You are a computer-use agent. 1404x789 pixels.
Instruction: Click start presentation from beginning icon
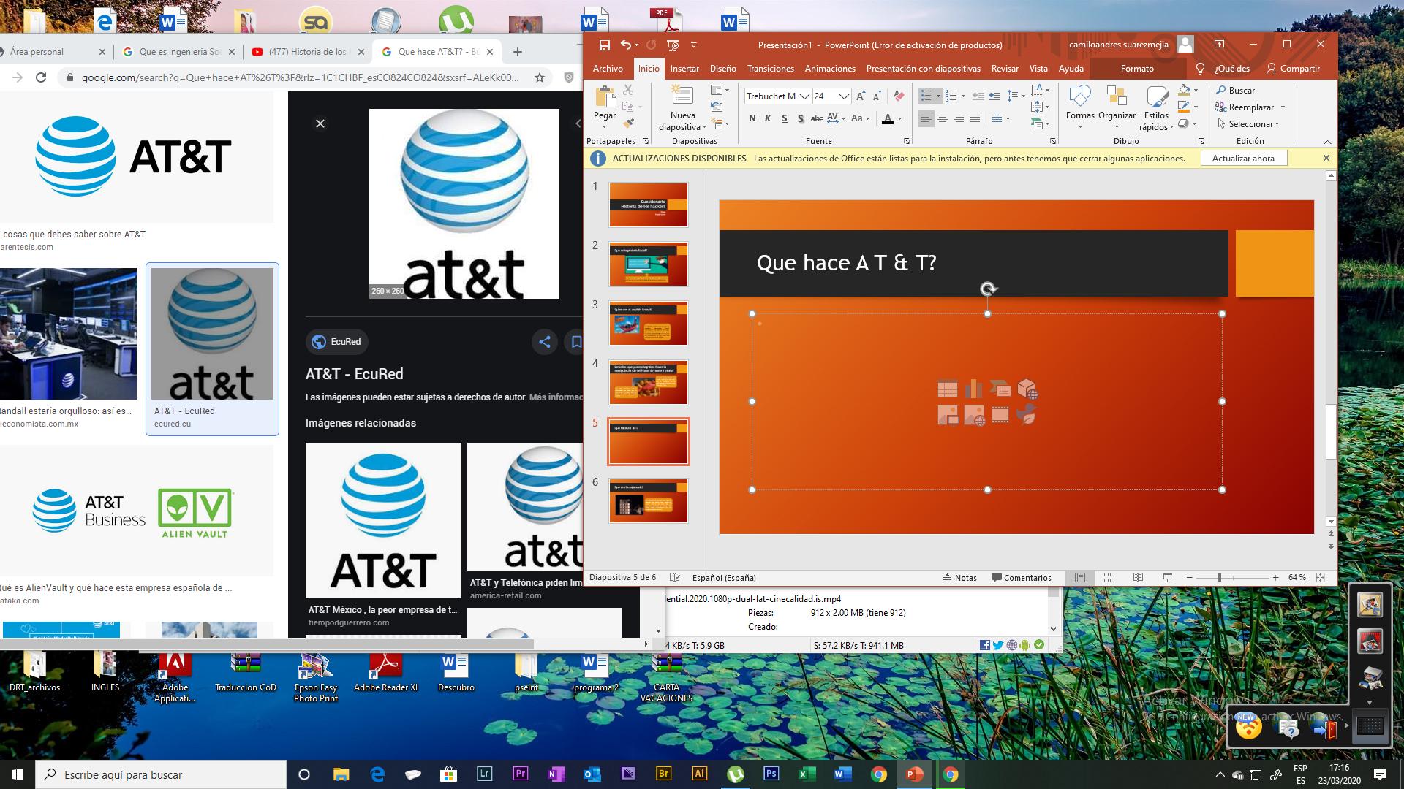(673, 45)
